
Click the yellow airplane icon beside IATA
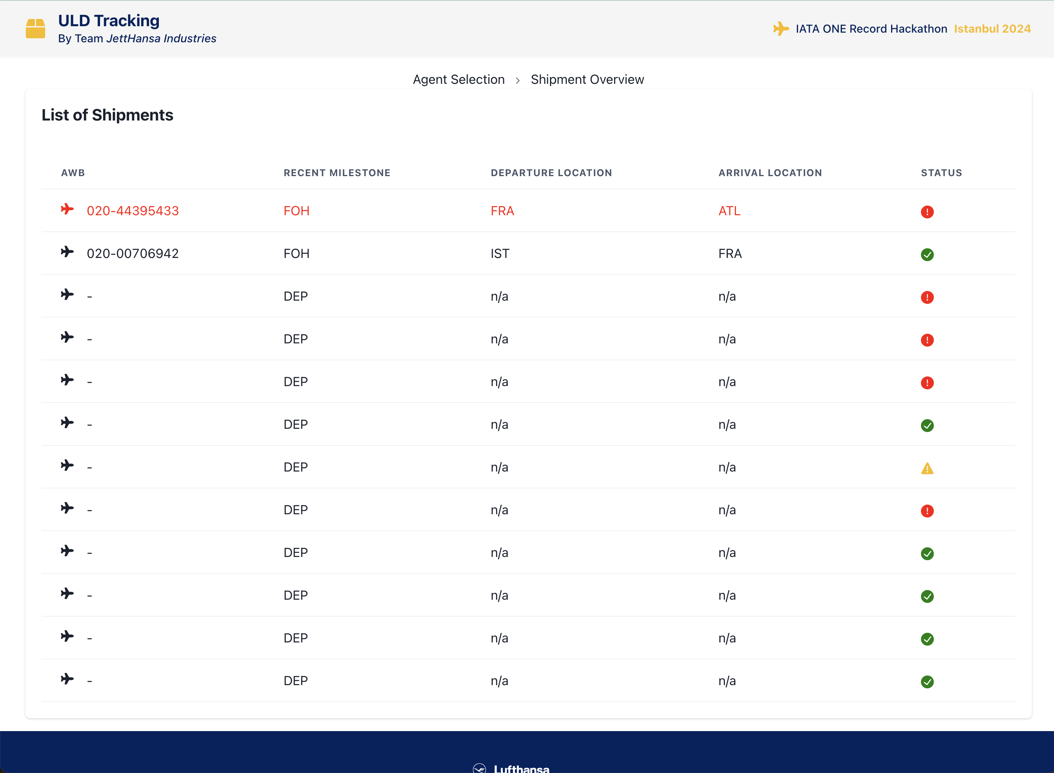(781, 29)
